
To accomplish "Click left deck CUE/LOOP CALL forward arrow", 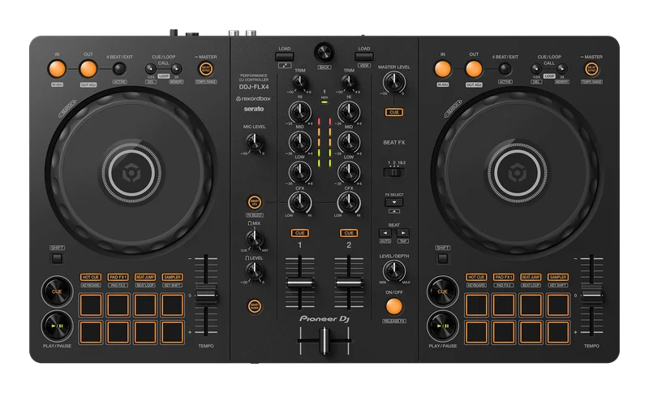I will point(176,69).
